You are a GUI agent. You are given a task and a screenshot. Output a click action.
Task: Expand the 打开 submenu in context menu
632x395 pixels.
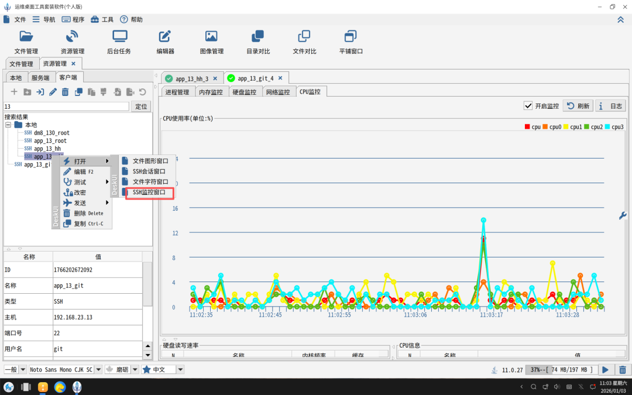coord(85,162)
